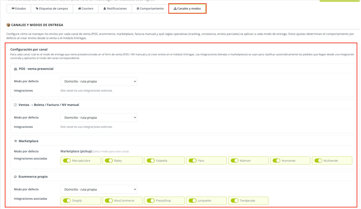Toggle the Ripley integration switch
Viewport: 361px width, 209px height.
[109, 161]
